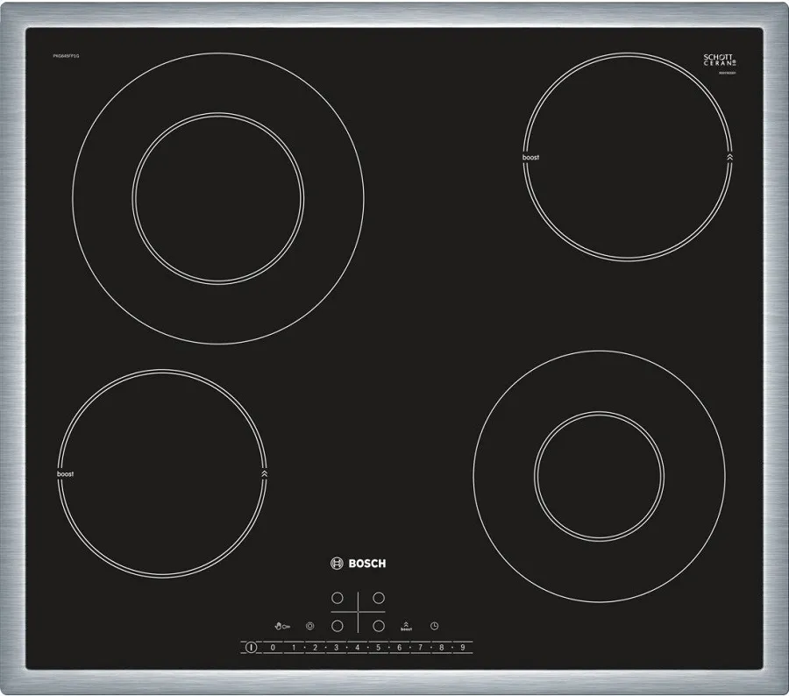Screen dimensions: 789x696
Task: Click the model number text in corner
Action: (65, 56)
